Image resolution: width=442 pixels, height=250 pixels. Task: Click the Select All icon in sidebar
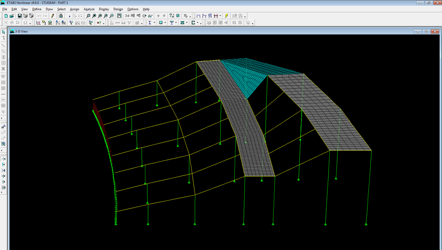pyautogui.click(x=3, y=127)
